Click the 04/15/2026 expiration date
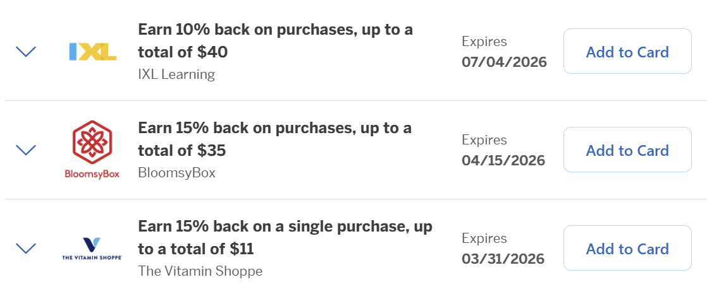Viewport: 707px width, 294px height. point(503,161)
